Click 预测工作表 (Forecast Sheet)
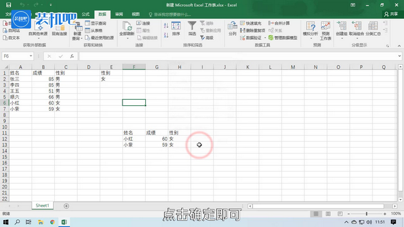The height and width of the screenshot is (227, 404). point(326,31)
